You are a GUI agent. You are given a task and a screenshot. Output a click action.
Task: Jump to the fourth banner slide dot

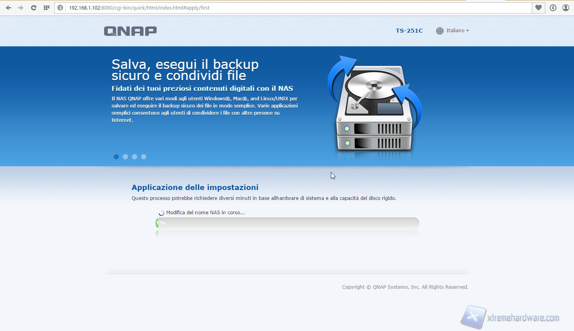click(143, 157)
